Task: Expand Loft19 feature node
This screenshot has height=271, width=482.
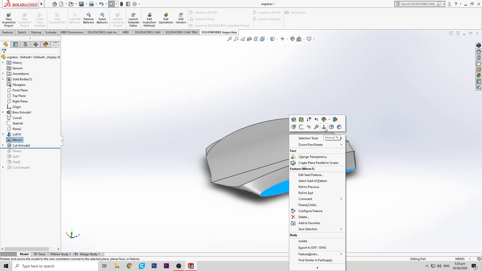Action: [3, 134]
